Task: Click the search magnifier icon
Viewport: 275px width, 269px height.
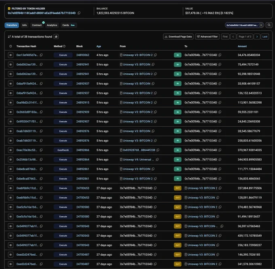Action: 269,25
